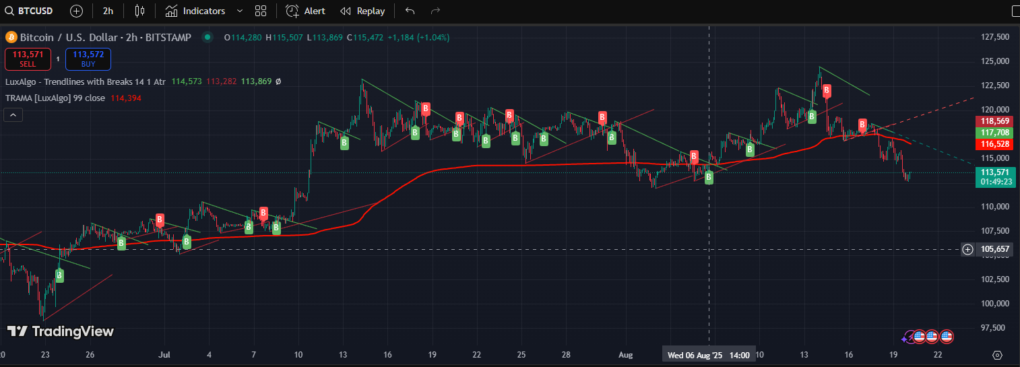Click the Jul label on the time axis
The height and width of the screenshot is (367, 1020).
165,354
